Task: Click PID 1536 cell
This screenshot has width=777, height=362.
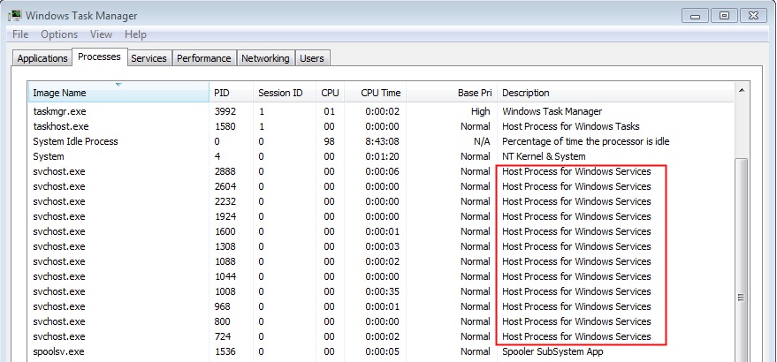Action: pos(225,351)
